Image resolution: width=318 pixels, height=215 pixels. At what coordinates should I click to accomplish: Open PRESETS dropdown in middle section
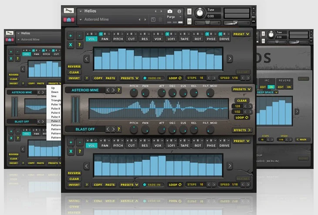coord(242,89)
